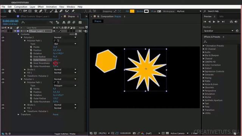Open the MyFirst workspace dropdown

coord(189,11)
